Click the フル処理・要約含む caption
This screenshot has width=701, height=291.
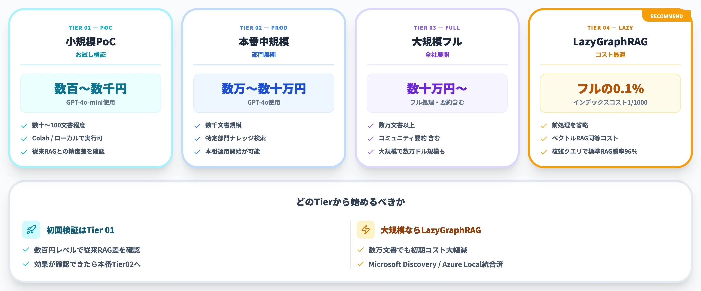(x=437, y=102)
